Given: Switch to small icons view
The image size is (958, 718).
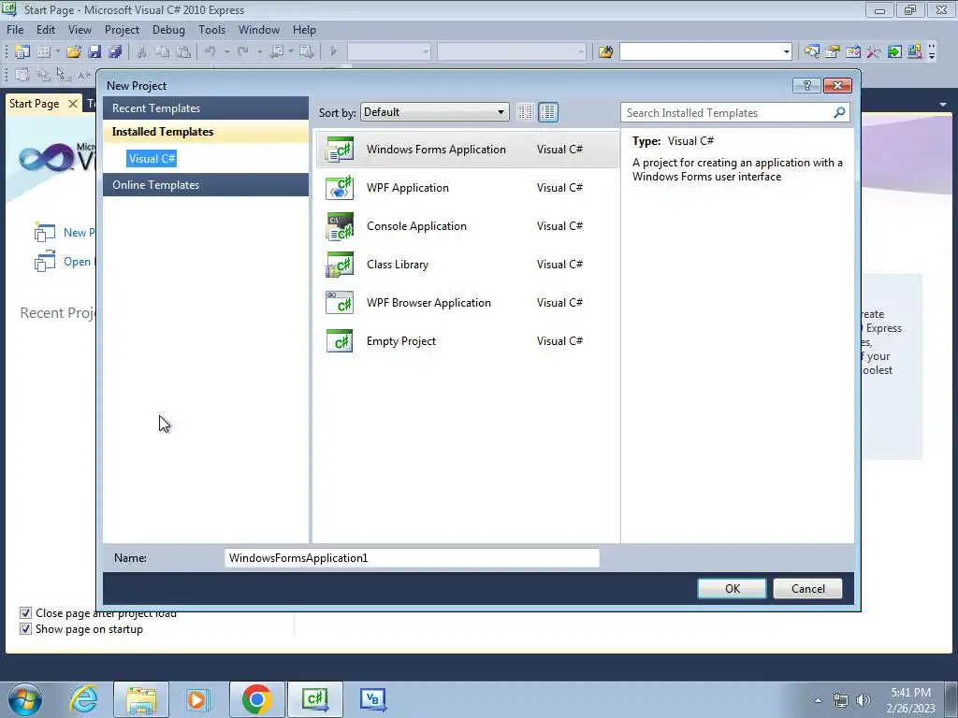Looking at the screenshot, I should click(525, 112).
